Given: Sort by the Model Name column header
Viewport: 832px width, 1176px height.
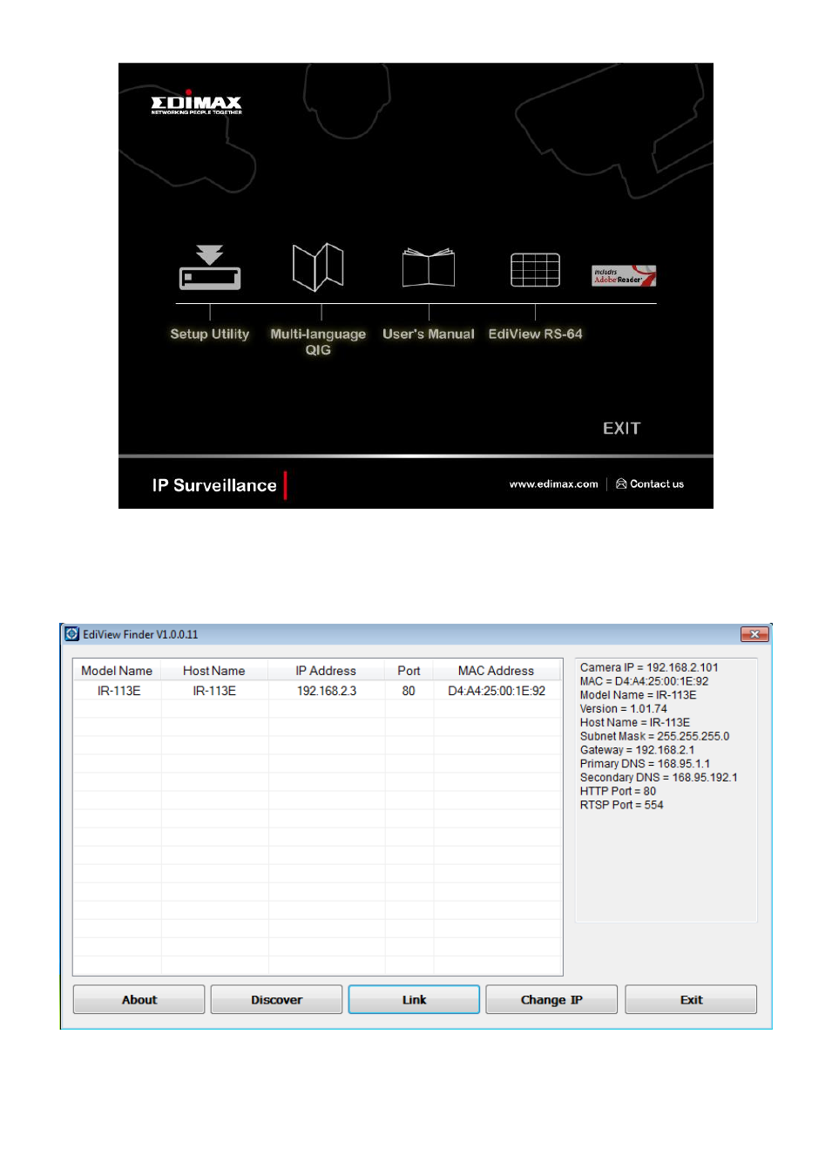Looking at the screenshot, I should (117, 671).
